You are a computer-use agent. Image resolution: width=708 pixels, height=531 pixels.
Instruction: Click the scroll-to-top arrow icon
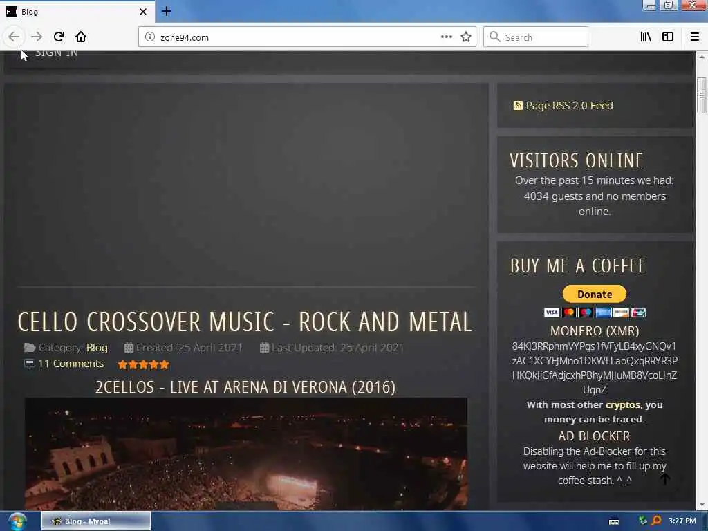tap(665, 478)
